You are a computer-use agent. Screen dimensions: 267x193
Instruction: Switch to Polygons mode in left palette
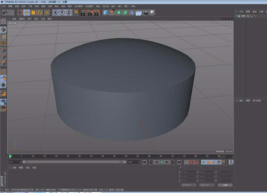point(3,64)
